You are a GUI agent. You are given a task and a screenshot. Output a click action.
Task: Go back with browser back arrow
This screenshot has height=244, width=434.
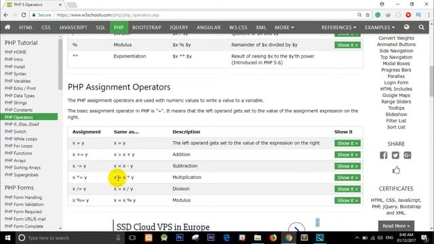tap(6, 15)
